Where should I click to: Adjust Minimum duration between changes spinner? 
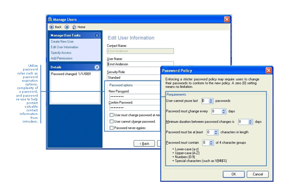(x=250, y=122)
